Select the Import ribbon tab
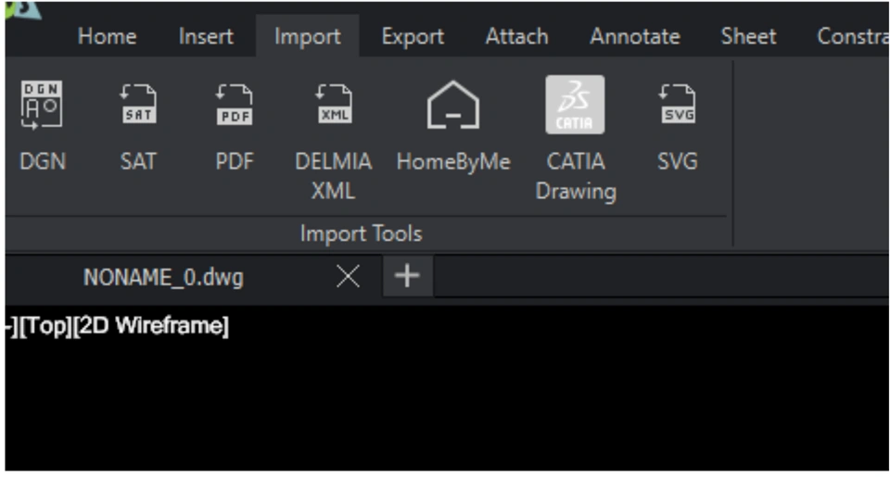Image resolution: width=890 pixels, height=477 pixels. 307,37
